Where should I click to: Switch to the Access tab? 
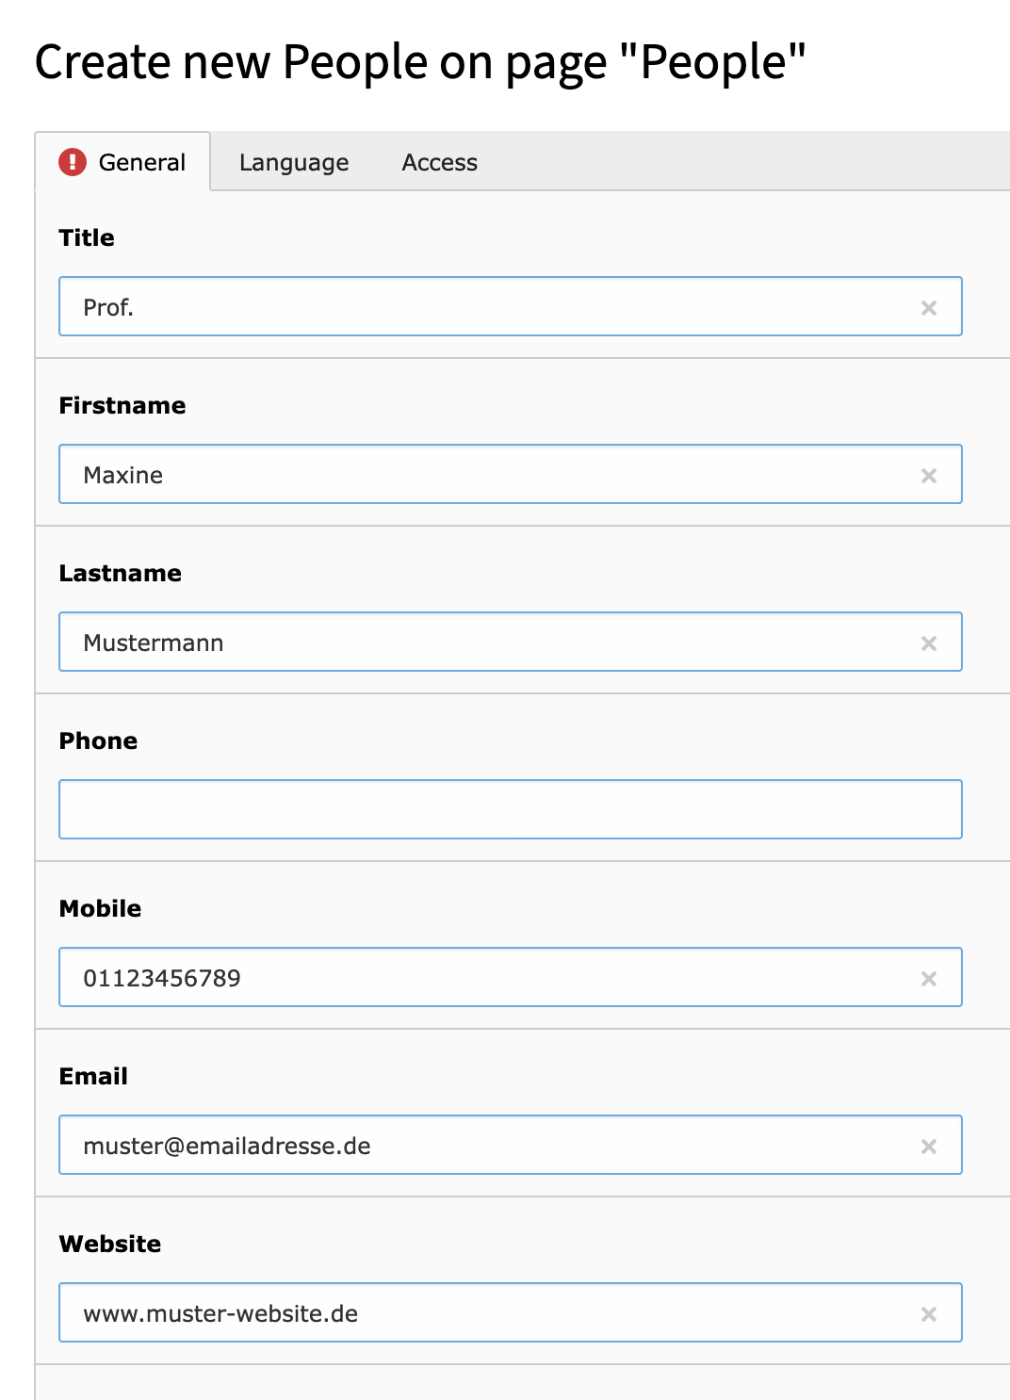coord(440,162)
